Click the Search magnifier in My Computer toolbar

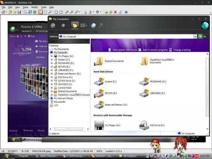point(101,26)
